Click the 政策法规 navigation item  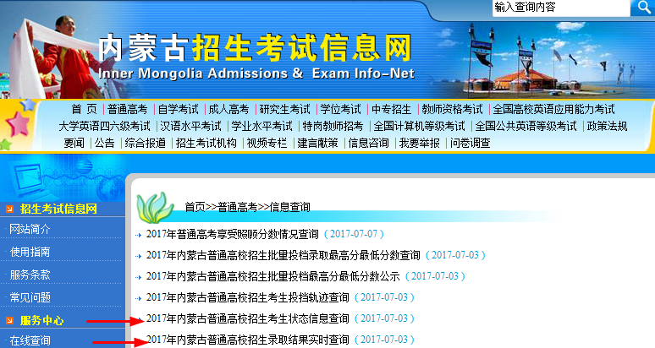pyautogui.click(x=607, y=126)
